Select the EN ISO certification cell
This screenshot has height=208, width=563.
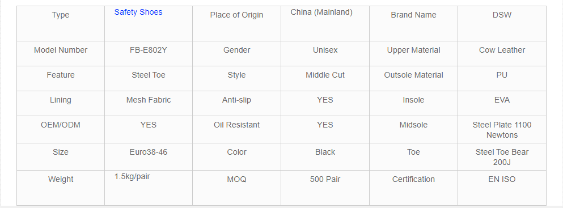pyautogui.click(x=502, y=188)
